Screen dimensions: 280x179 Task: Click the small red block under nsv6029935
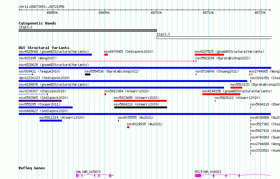tap(128, 127)
